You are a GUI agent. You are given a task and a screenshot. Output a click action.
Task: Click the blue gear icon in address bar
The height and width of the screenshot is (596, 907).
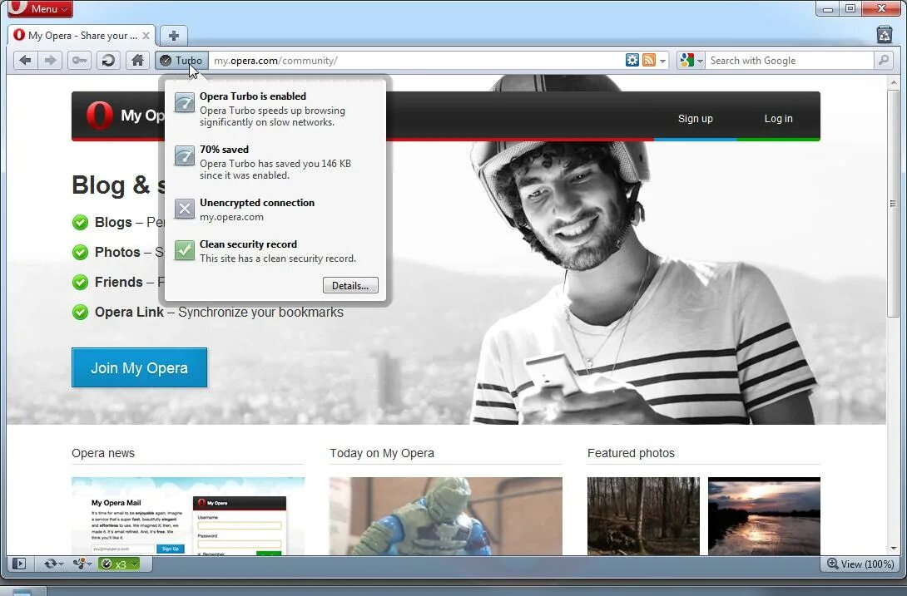632,60
